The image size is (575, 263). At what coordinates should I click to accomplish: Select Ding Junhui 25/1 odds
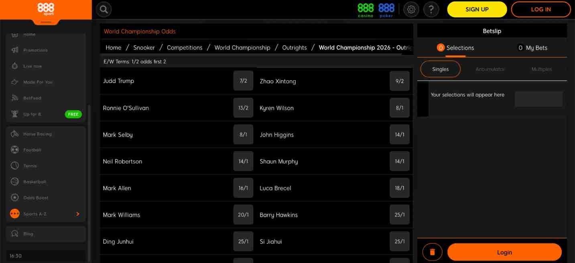tap(243, 241)
